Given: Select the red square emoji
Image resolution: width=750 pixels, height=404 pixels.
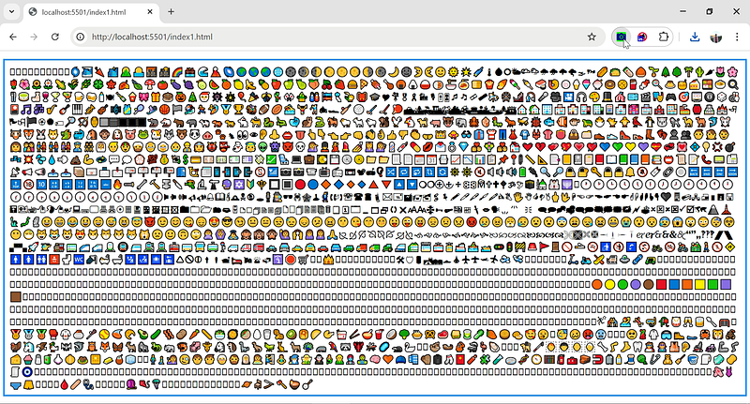Looking at the screenshot, I should [x=661, y=284].
